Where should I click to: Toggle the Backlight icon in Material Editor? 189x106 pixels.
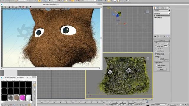[35, 85]
